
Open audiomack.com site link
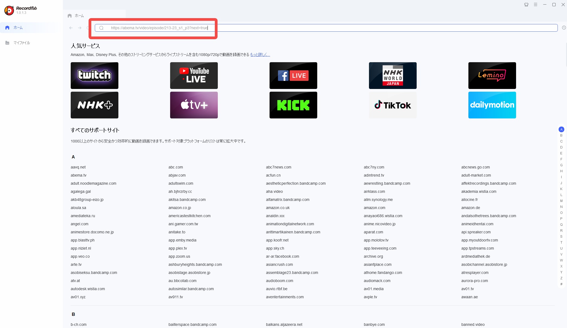click(377, 281)
